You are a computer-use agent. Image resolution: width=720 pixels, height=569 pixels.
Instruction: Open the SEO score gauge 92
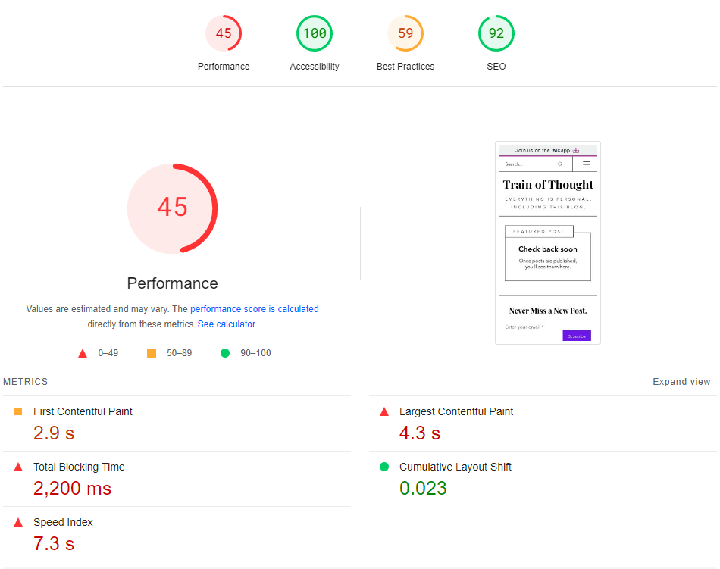coord(496,33)
